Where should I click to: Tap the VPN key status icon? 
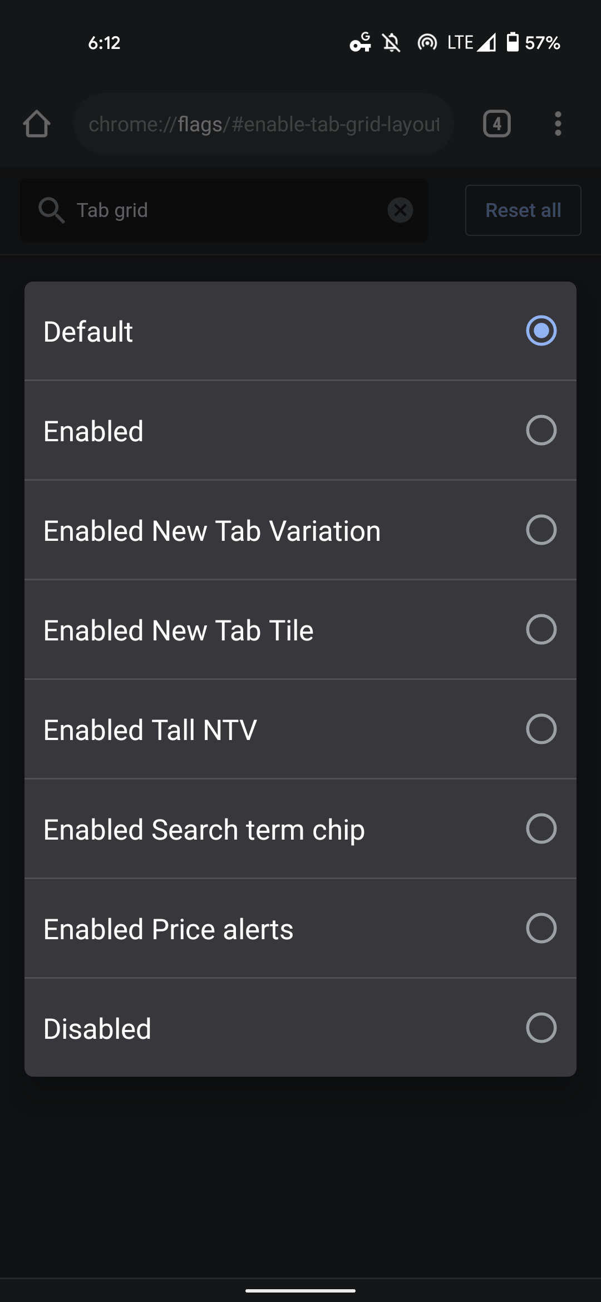(360, 42)
